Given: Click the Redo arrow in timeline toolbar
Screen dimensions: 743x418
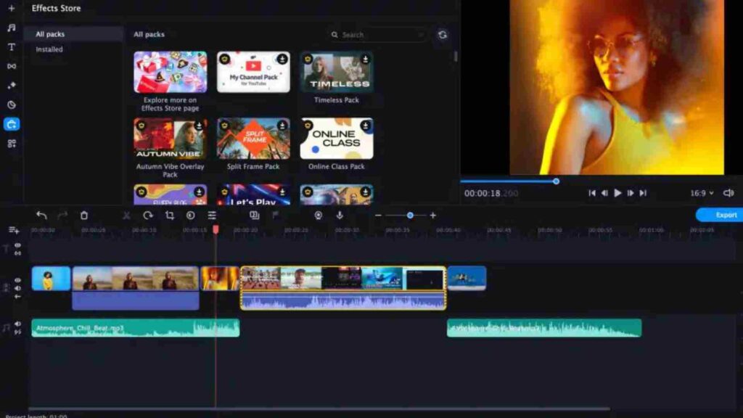Looking at the screenshot, I should 62,215.
